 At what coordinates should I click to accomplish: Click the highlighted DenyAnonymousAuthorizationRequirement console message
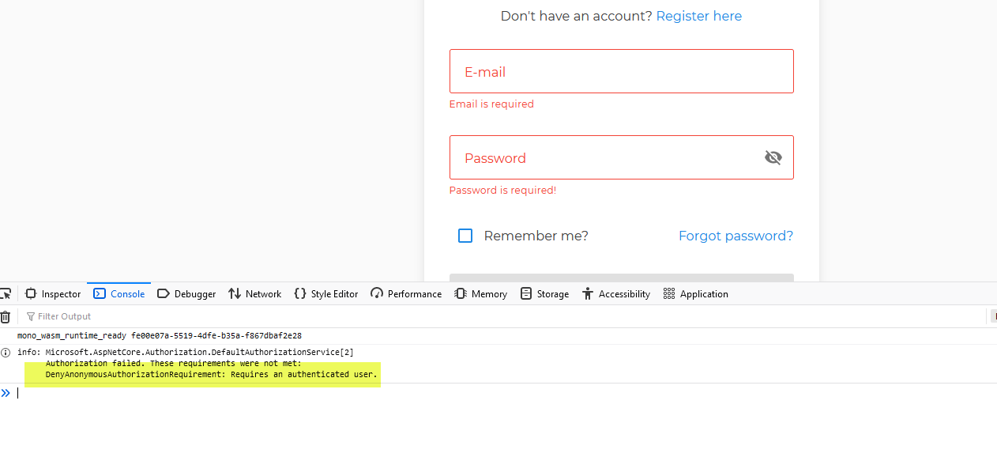209,374
